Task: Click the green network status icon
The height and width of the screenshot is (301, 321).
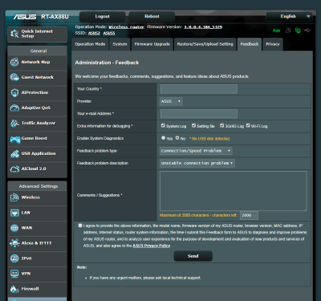Action: [x=298, y=31]
